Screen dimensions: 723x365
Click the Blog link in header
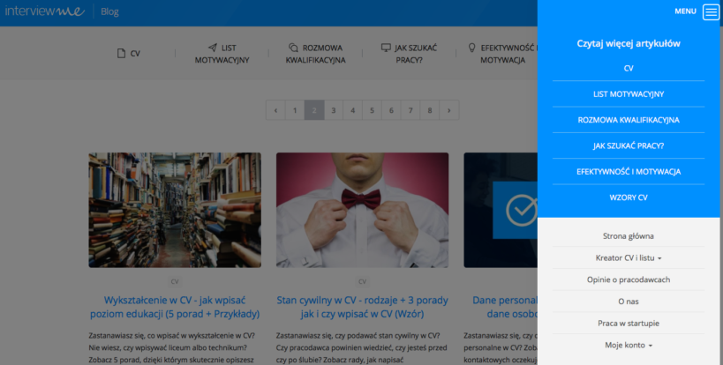[109, 11]
